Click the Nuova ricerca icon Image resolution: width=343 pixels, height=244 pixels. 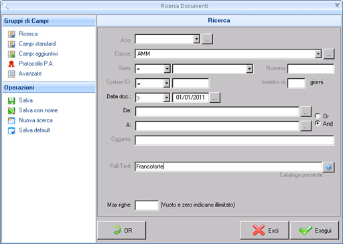point(11,120)
